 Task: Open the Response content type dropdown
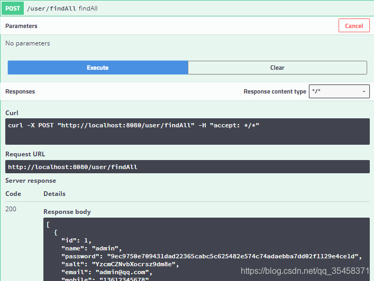[x=339, y=91]
